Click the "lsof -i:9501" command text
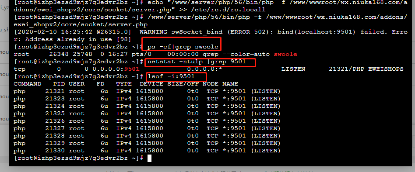415x172 pixels. (171, 76)
